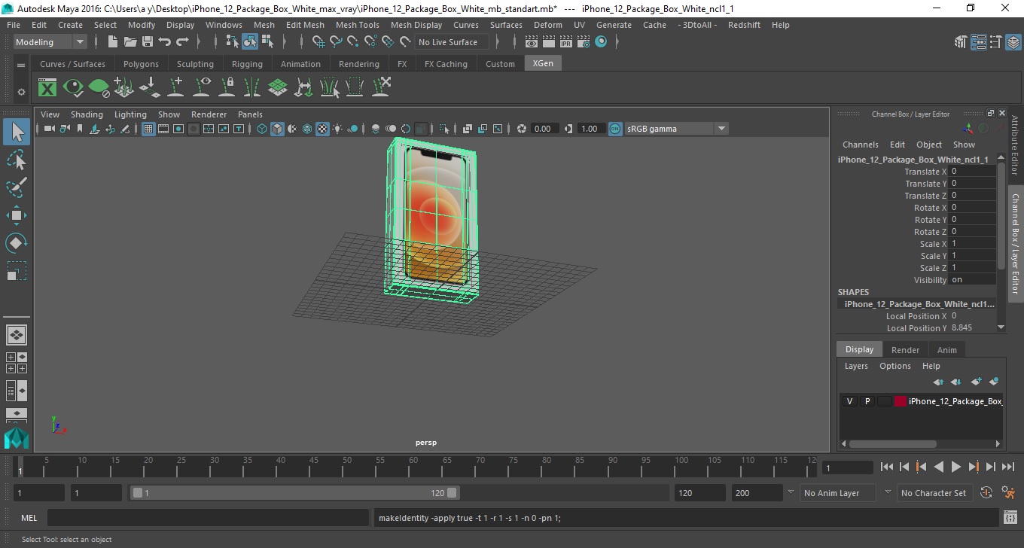Switch to the Polygons shelf tab
The image size is (1024, 548).
click(141, 64)
